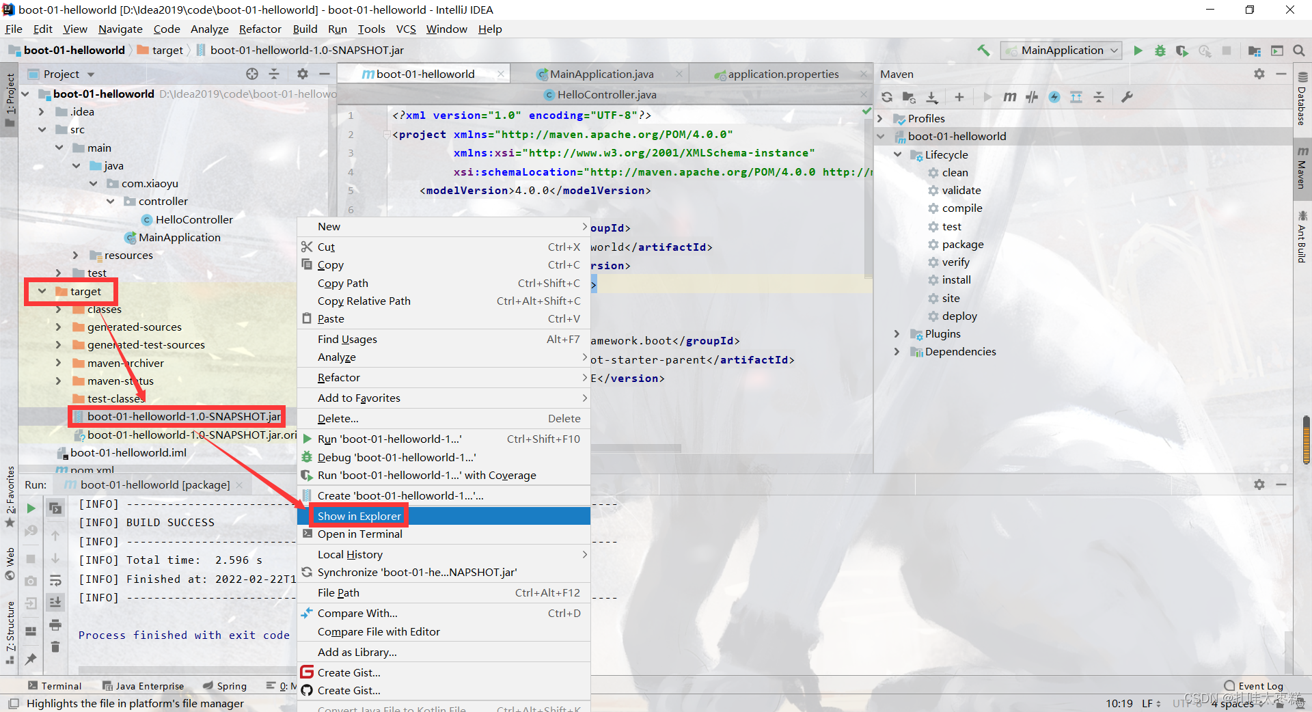Choose Copy Path in context menu
Viewport: 1312px width, 712px height.
point(444,283)
